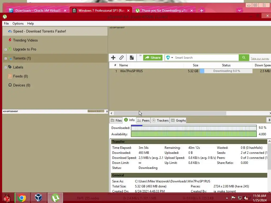Click the Labels tag icon

pos(10,67)
